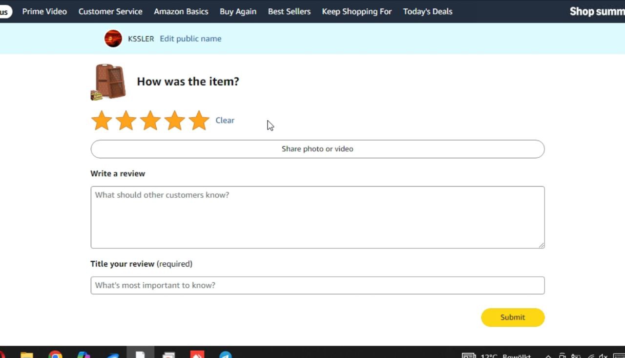Click the Edit public name link
Screen dimensions: 625x358
coord(190,39)
